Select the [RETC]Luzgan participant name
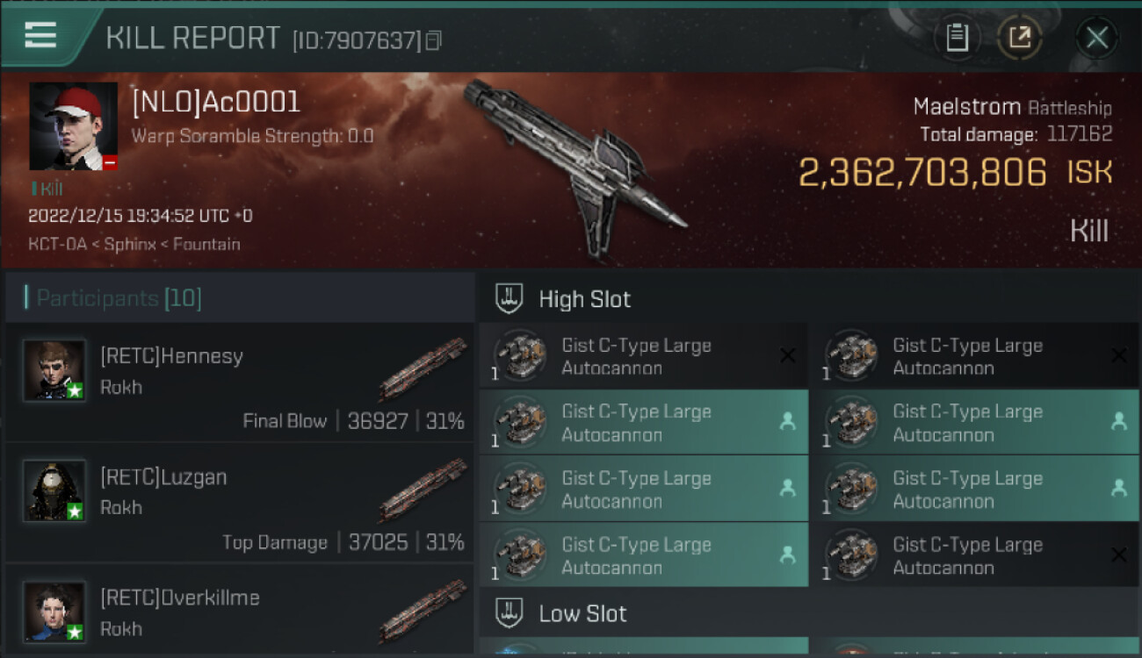Viewport: 1142px width, 658px height. (163, 477)
